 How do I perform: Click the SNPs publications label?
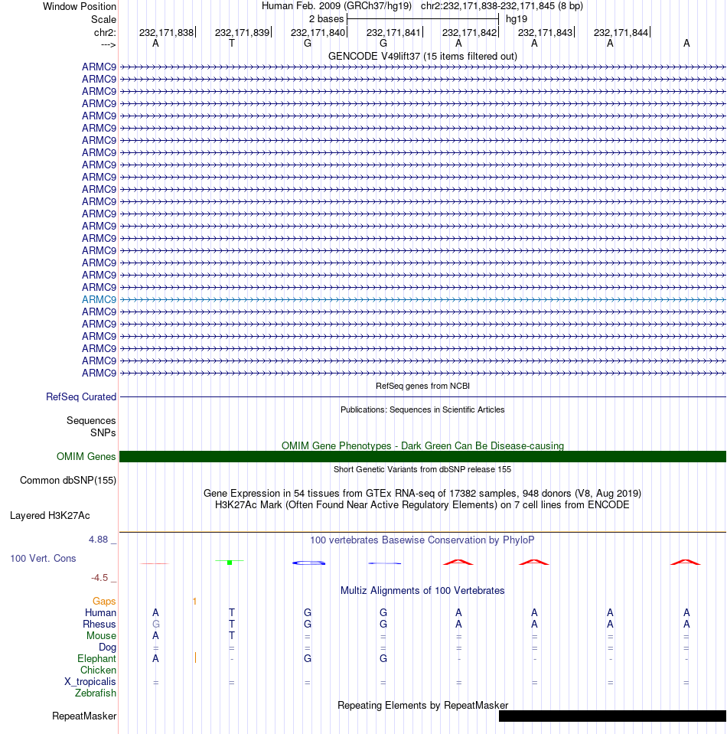click(103, 433)
